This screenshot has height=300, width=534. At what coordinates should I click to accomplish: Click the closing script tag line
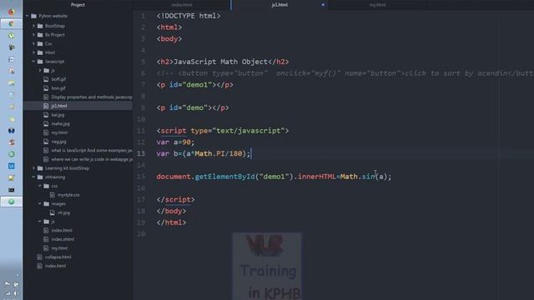(175, 200)
